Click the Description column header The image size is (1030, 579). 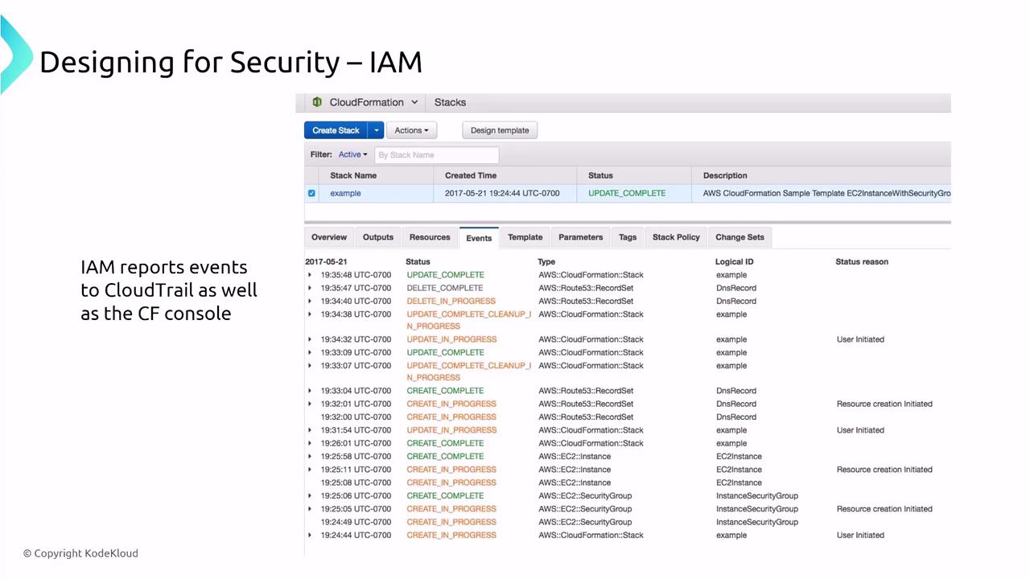point(725,175)
